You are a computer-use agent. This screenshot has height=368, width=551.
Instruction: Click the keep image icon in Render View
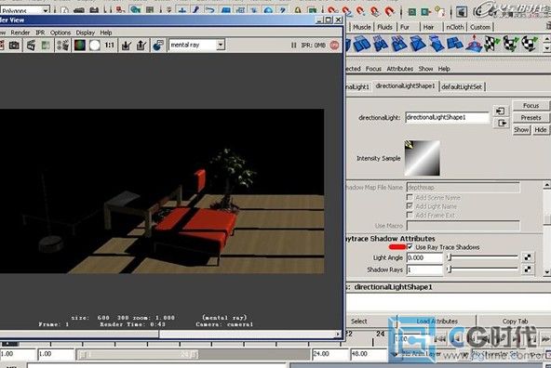(x=127, y=46)
